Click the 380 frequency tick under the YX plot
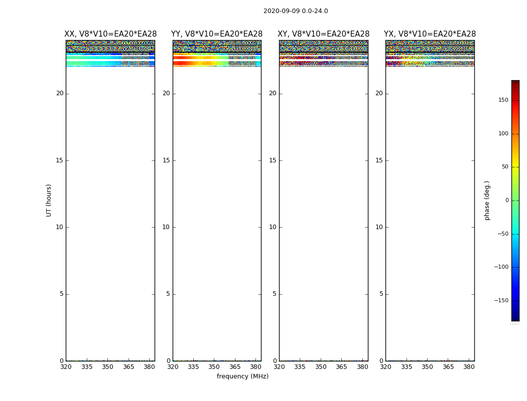 [x=469, y=367]
